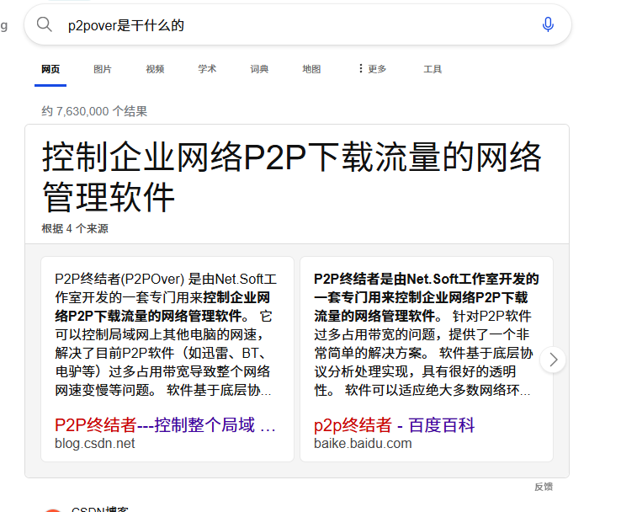Open the 工具 options

coord(433,69)
